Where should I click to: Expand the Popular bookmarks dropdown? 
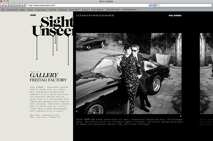pyautogui.click(x=86, y=10)
